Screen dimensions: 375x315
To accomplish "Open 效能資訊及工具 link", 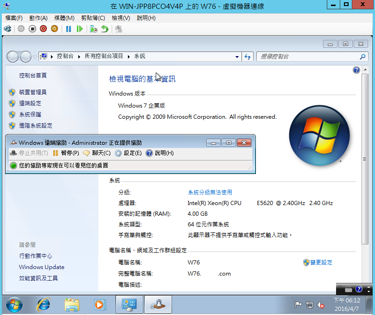I will pos(38,278).
